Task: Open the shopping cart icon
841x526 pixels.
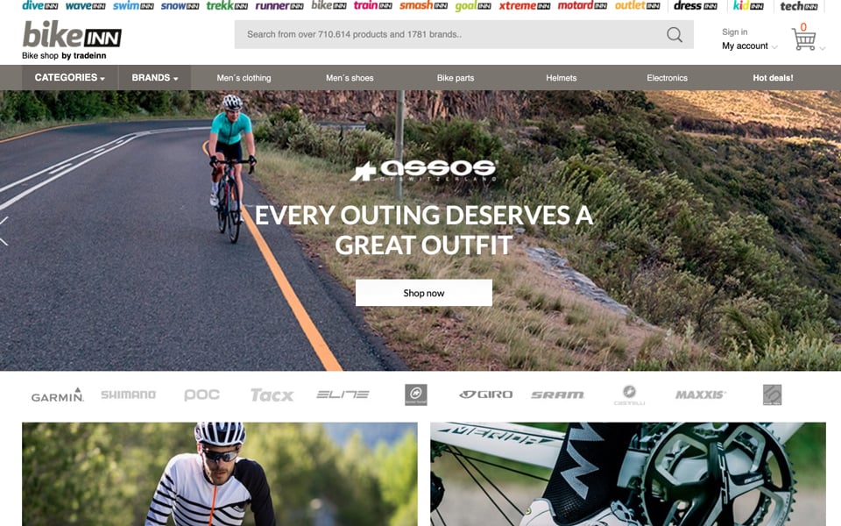Action: (x=803, y=39)
